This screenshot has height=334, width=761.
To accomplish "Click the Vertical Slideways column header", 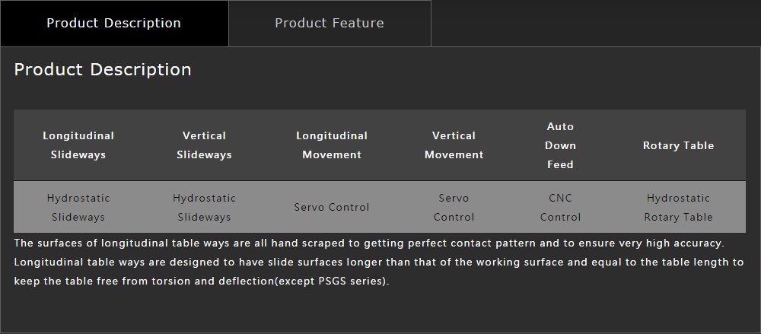I will pos(204,145).
